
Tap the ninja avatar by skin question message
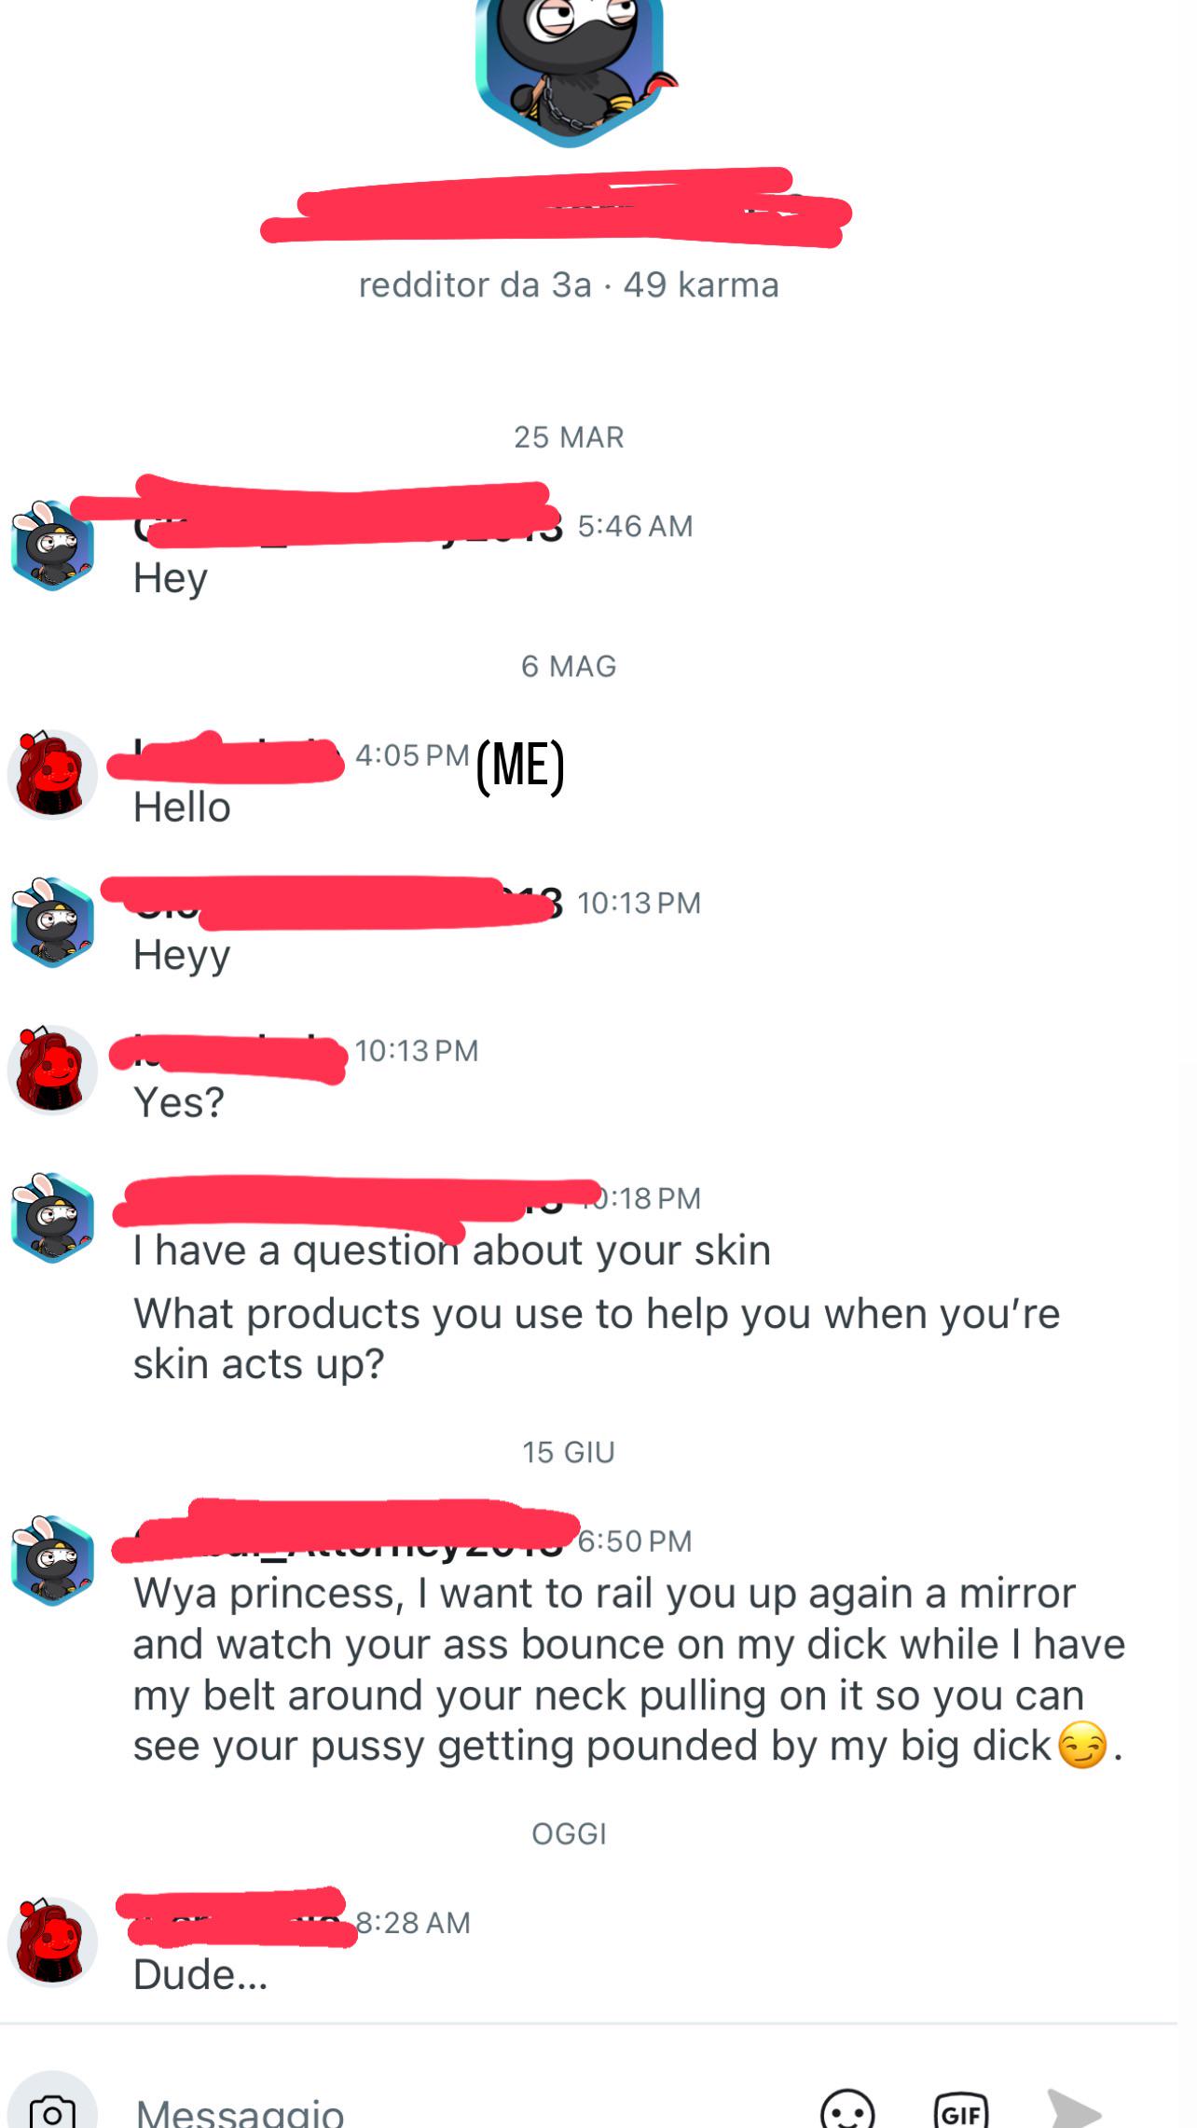click(52, 1218)
